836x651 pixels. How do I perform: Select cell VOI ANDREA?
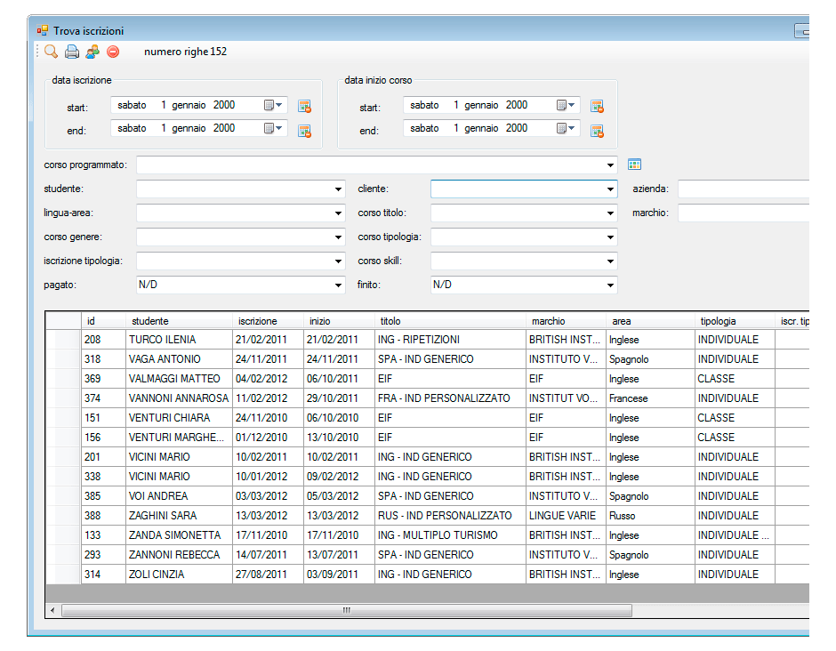179,496
